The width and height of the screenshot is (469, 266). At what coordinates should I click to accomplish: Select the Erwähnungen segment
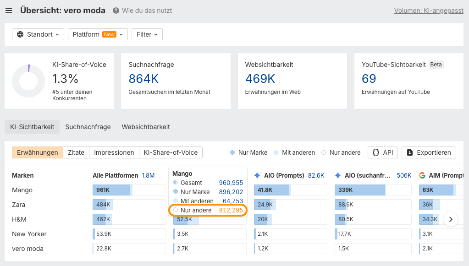point(38,152)
